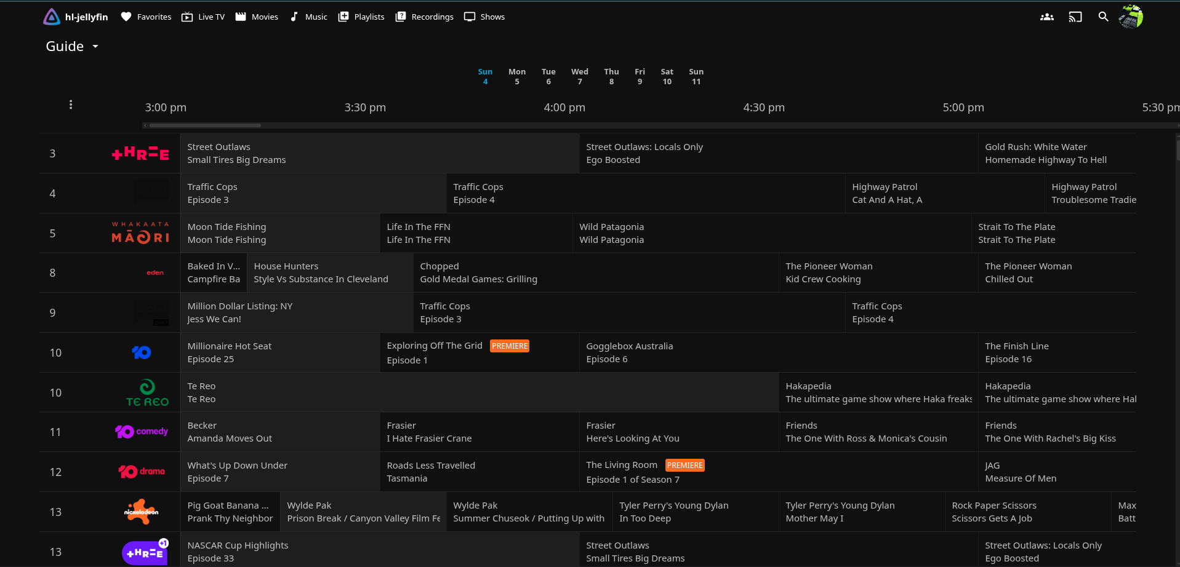Switch the guide to Sun 11
Image resolution: width=1180 pixels, height=567 pixels.
pos(696,76)
